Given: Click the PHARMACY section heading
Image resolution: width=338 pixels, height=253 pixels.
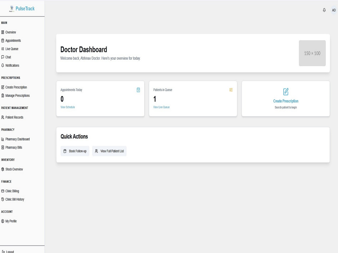Looking at the screenshot, I should [8, 130].
